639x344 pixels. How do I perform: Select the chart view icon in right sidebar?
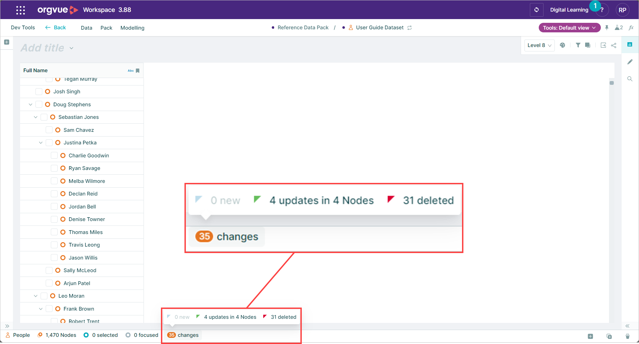(x=630, y=45)
